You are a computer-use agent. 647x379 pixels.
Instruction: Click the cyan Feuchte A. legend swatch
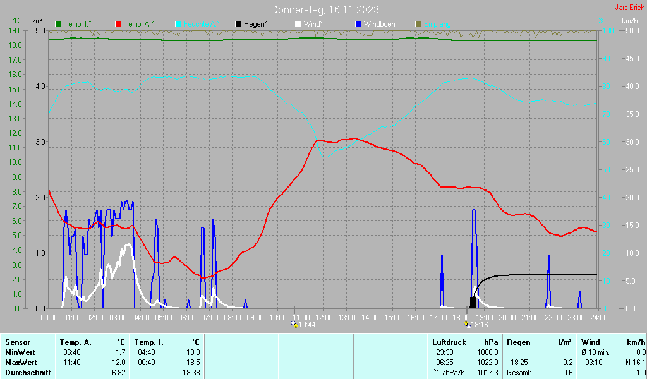(x=178, y=25)
